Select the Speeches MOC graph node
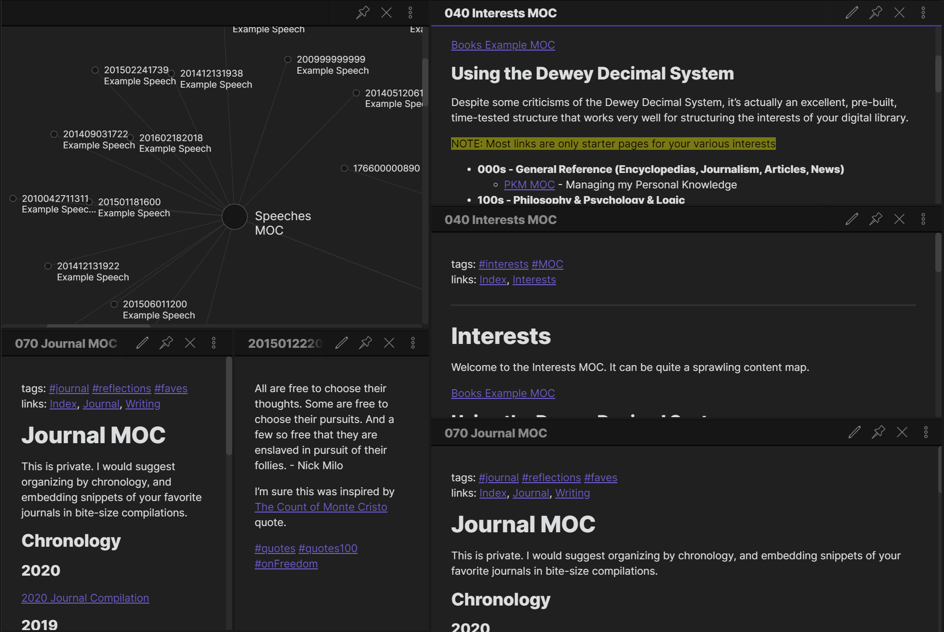 [x=234, y=217]
